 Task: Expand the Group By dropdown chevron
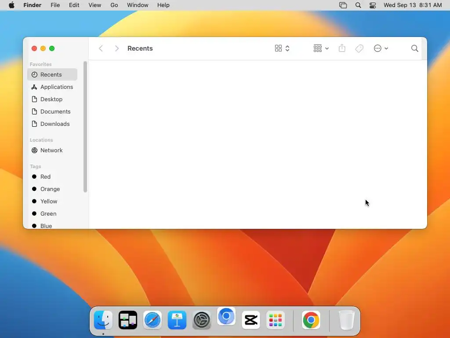[327, 48]
